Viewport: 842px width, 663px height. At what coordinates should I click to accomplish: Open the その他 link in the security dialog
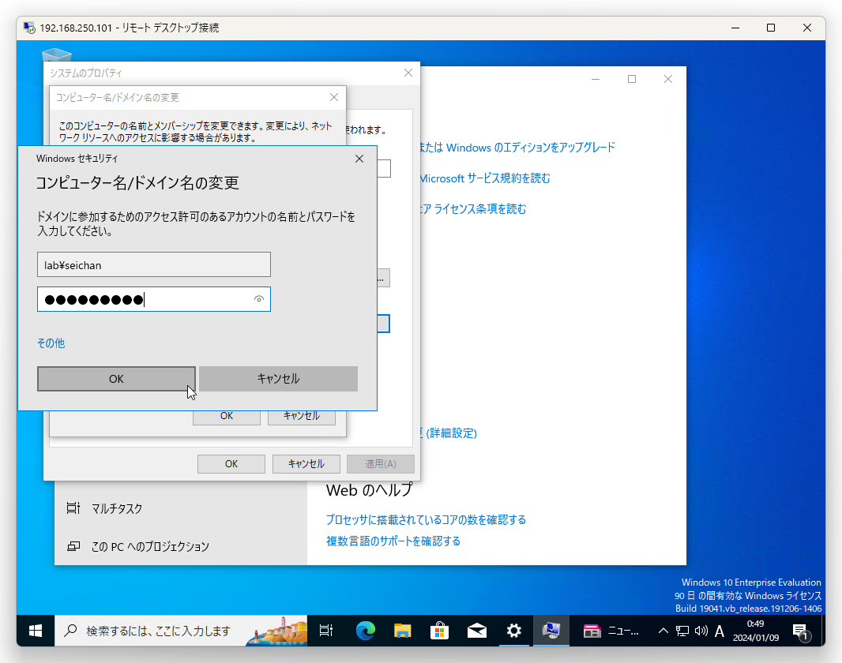tap(51, 343)
